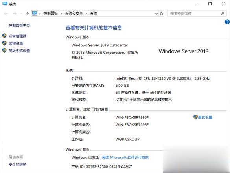The width and height of the screenshot is (230, 173).
Task: Click the search magnifier icon
Action: [x=223, y=13]
